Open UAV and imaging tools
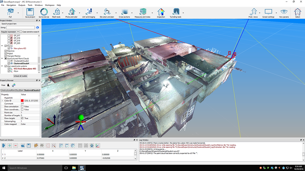The image size is (305, 171). (x=89, y=12)
